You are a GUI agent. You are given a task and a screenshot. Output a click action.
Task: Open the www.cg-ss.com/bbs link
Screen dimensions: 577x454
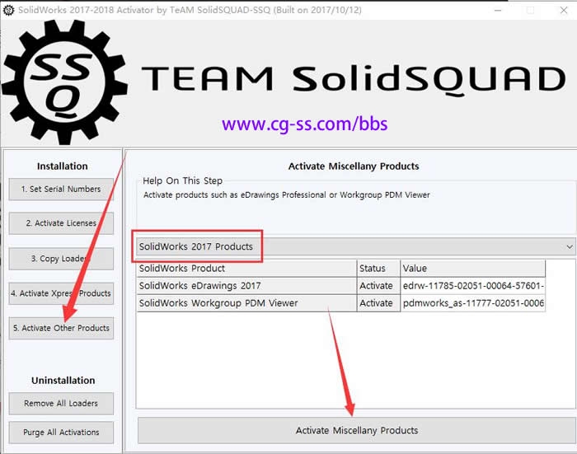304,124
